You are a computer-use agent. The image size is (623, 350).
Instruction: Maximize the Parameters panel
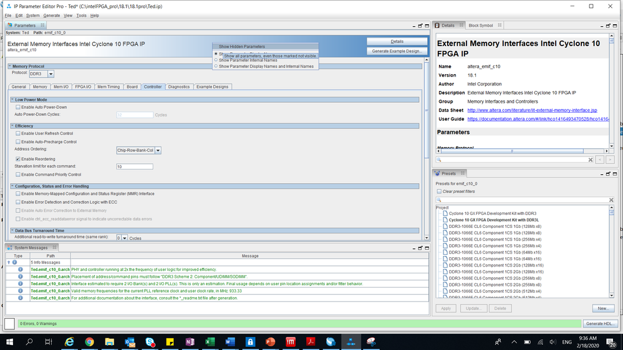pyautogui.click(x=427, y=26)
